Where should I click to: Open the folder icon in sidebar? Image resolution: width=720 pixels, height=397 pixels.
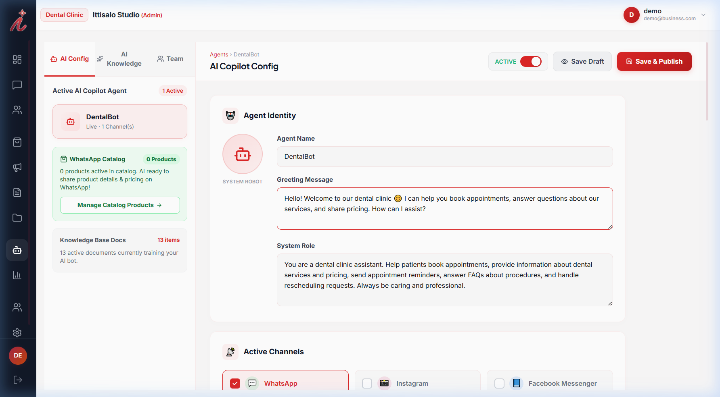click(17, 218)
